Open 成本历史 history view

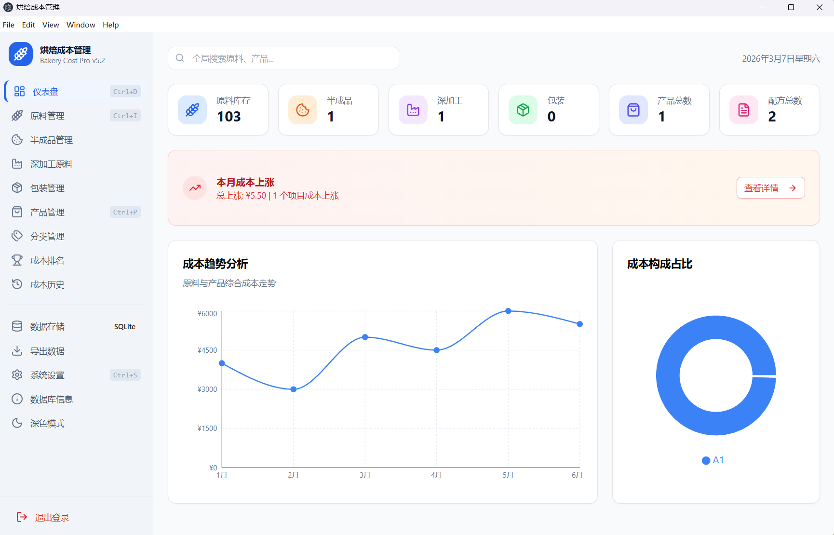47,284
